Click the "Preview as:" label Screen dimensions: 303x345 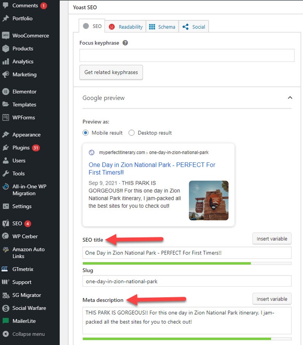(x=96, y=121)
